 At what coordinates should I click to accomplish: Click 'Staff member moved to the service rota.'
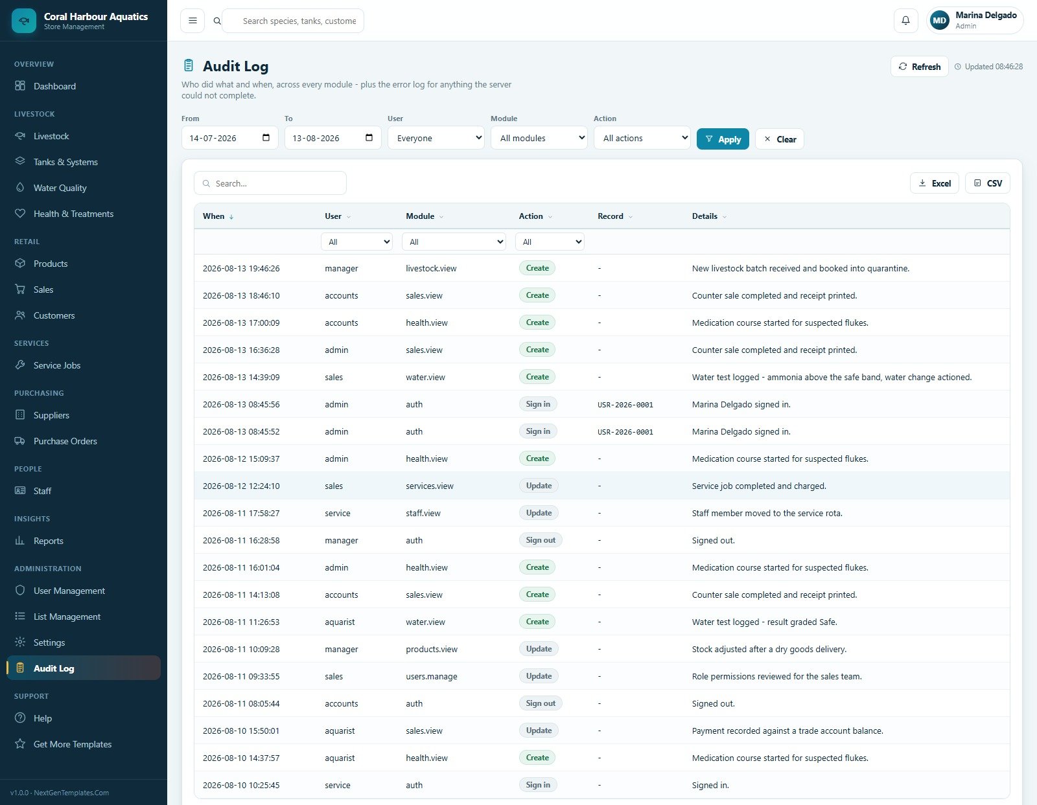767,513
